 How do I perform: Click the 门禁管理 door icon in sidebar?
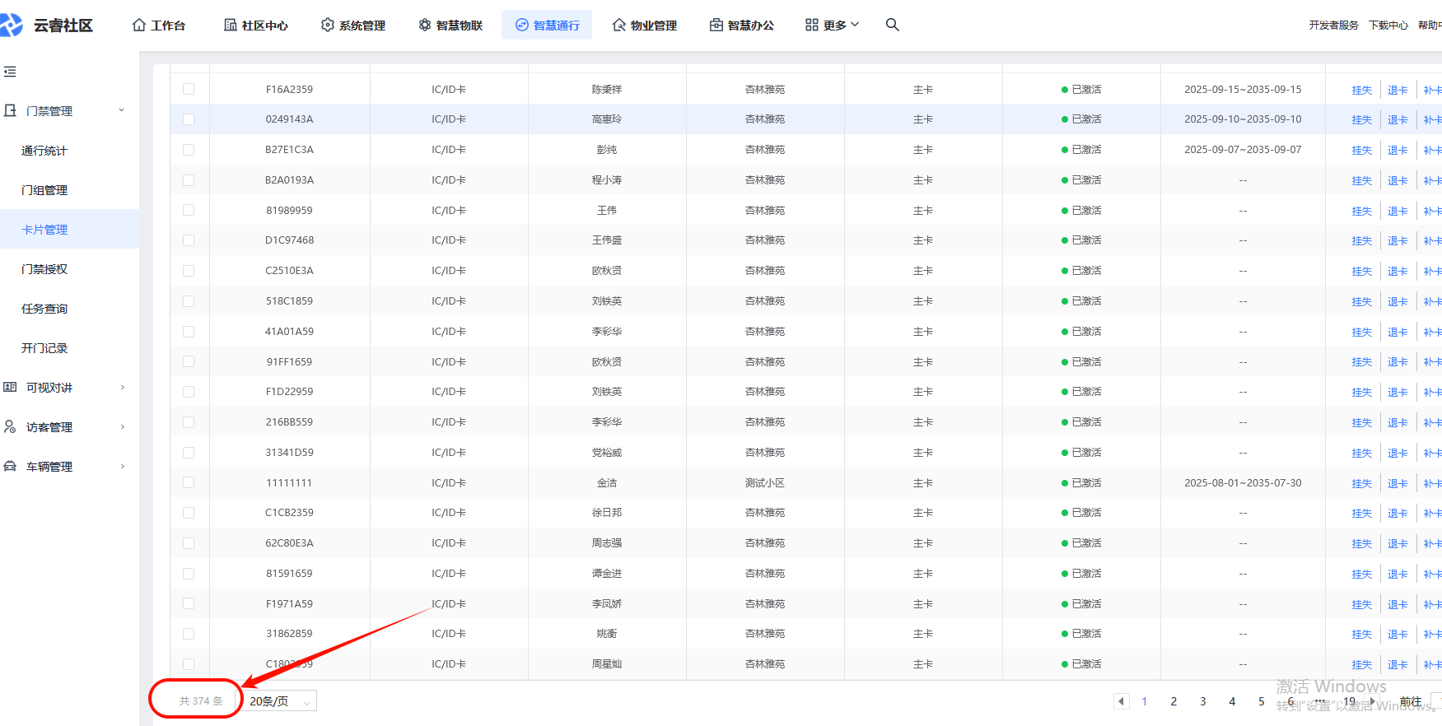10,110
